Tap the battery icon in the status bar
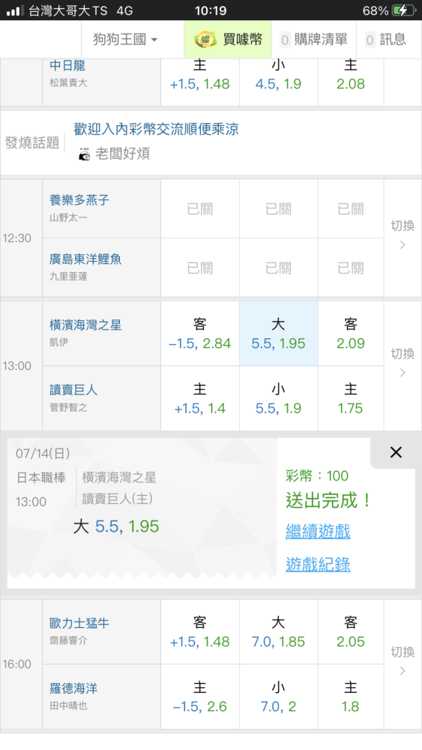422x750 pixels. [x=403, y=10]
